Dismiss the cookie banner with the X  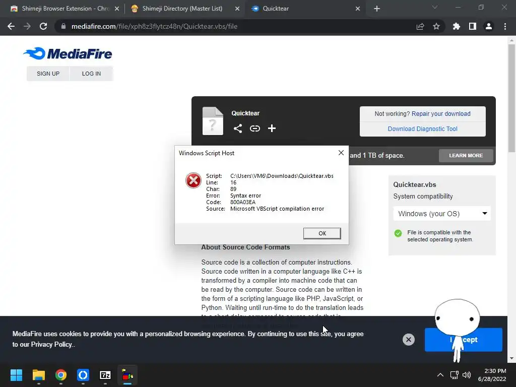[x=408, y=340]
